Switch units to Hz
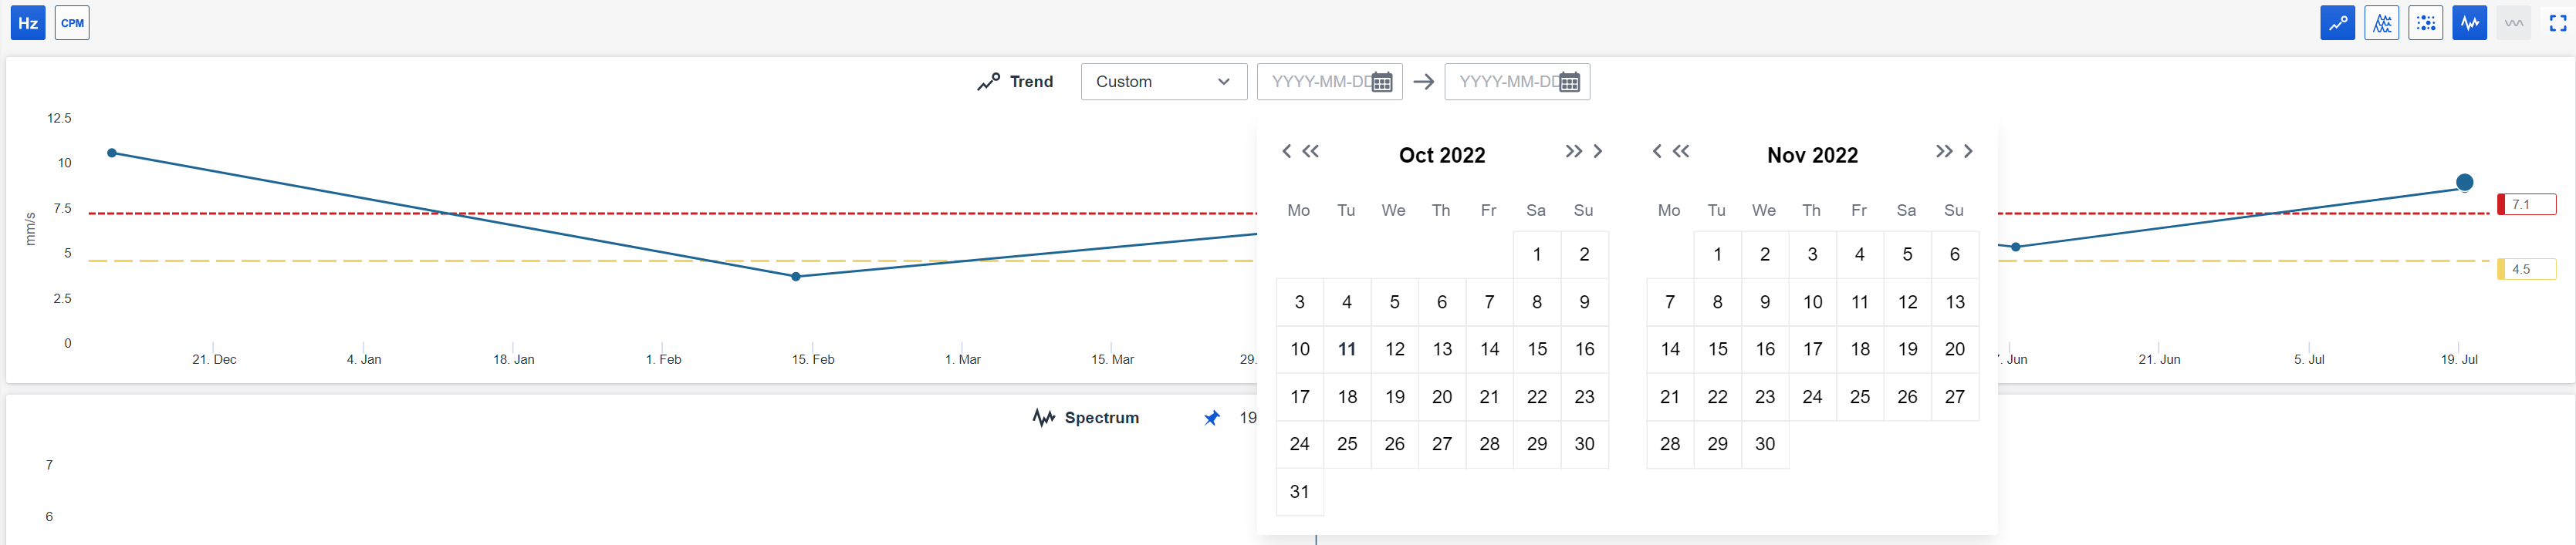Screen dimensions: 2576x545 click(28, 23)
